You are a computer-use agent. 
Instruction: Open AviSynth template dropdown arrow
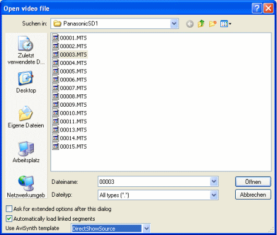147,228
